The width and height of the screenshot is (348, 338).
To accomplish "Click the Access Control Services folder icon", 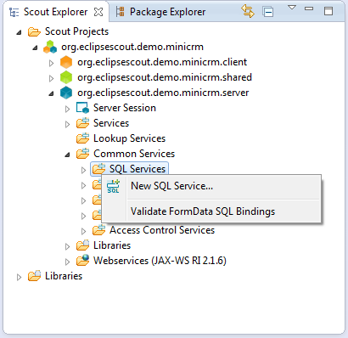I will (x=98, y=230).
